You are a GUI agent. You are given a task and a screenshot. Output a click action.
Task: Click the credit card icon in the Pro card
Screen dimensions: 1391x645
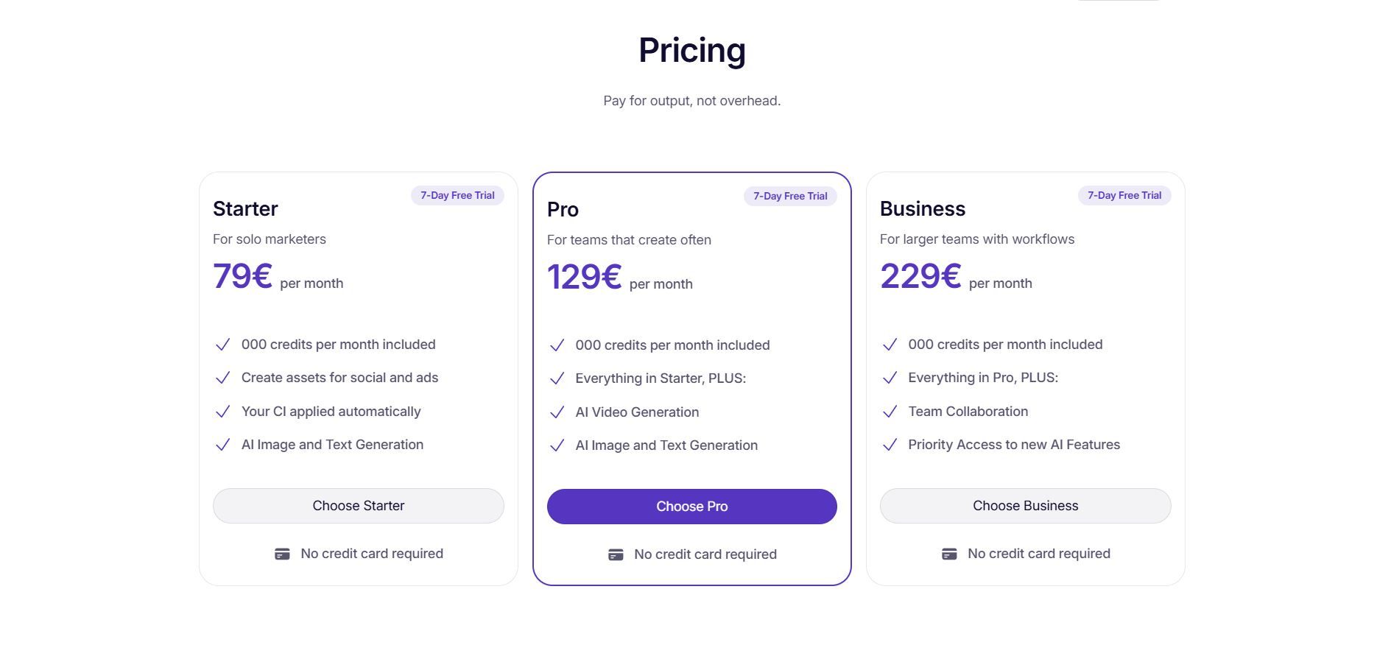point(616,554)
